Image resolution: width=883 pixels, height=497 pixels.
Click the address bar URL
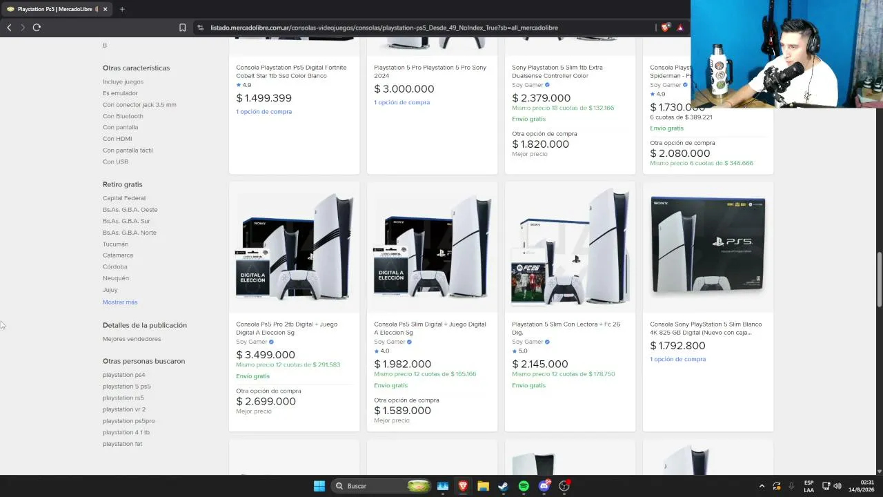click(384, 28)
